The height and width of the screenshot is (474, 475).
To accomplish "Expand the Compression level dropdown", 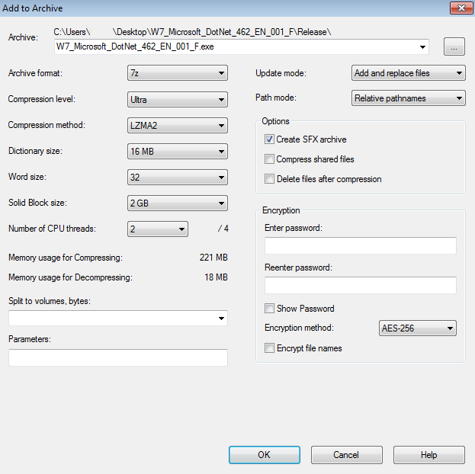I will pos(177,99).
